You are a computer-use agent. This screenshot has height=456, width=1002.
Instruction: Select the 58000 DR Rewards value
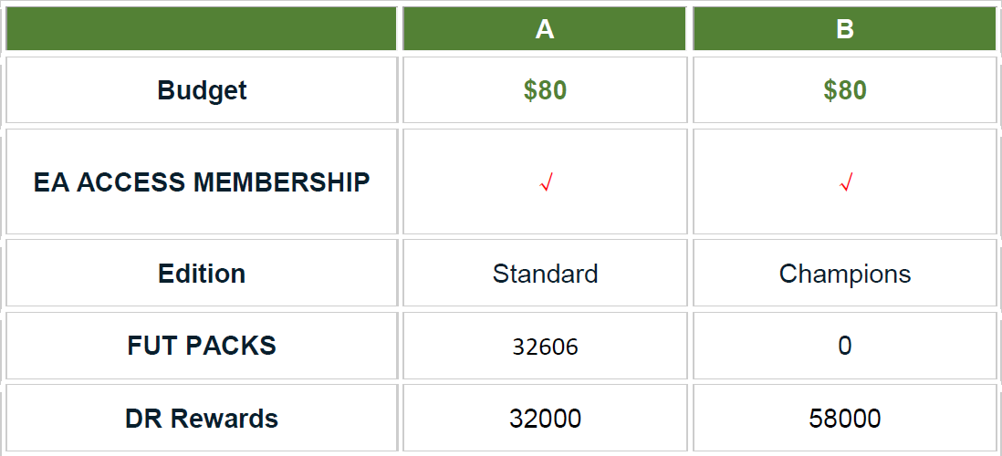pyautogui.click(x=845, y=419)
